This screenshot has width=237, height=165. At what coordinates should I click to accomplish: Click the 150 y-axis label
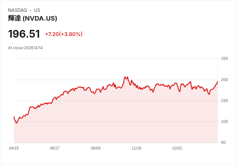(x=224, y=101)
